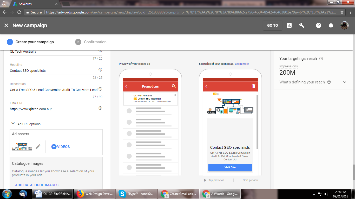The height and width of the screenshot is (199, 355).
Task: Open the Learn more link
Action: pos(242,64)
